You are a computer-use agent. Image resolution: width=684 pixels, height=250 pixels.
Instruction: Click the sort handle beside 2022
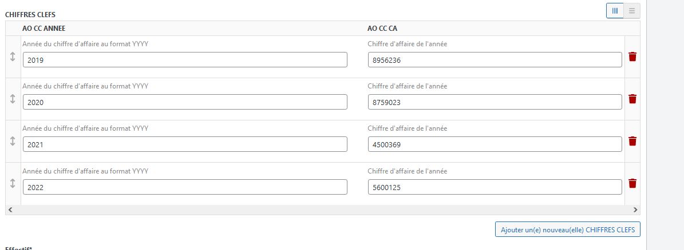point(13,183)
